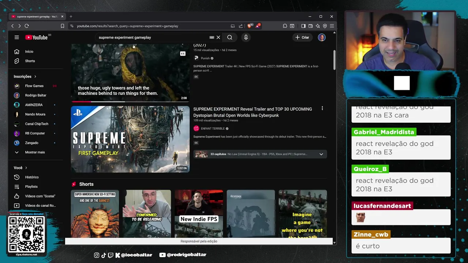
Task: Open the browser extensions puzzle icon
Action: tap(285, 26)
